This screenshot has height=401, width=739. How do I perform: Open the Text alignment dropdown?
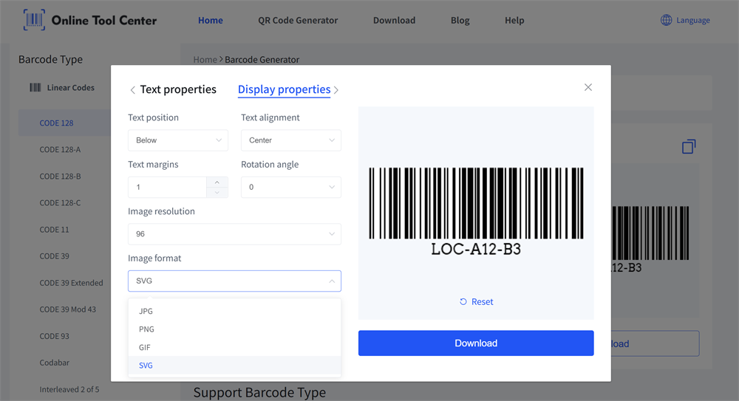[291, 140]
